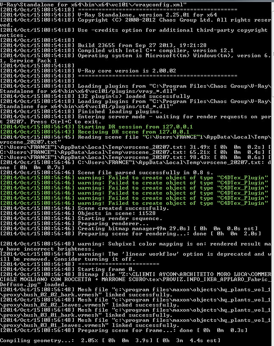Click the 'Scene file parsed successfully' line
The width and height of the screenshot is (274, 346).
[106, 173]
